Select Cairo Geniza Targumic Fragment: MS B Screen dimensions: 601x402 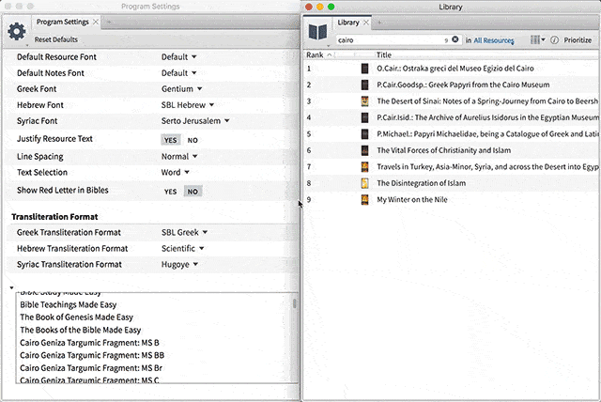click(89, 343)
